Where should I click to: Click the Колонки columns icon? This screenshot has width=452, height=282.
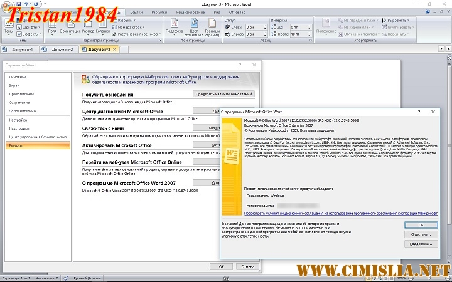(103, 27)
